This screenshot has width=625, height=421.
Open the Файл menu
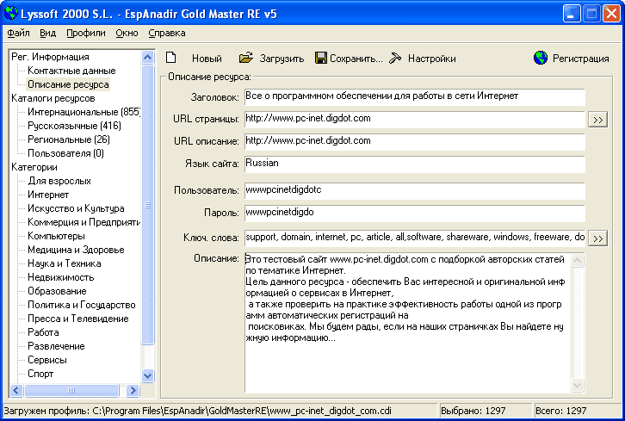click(18, 33)
